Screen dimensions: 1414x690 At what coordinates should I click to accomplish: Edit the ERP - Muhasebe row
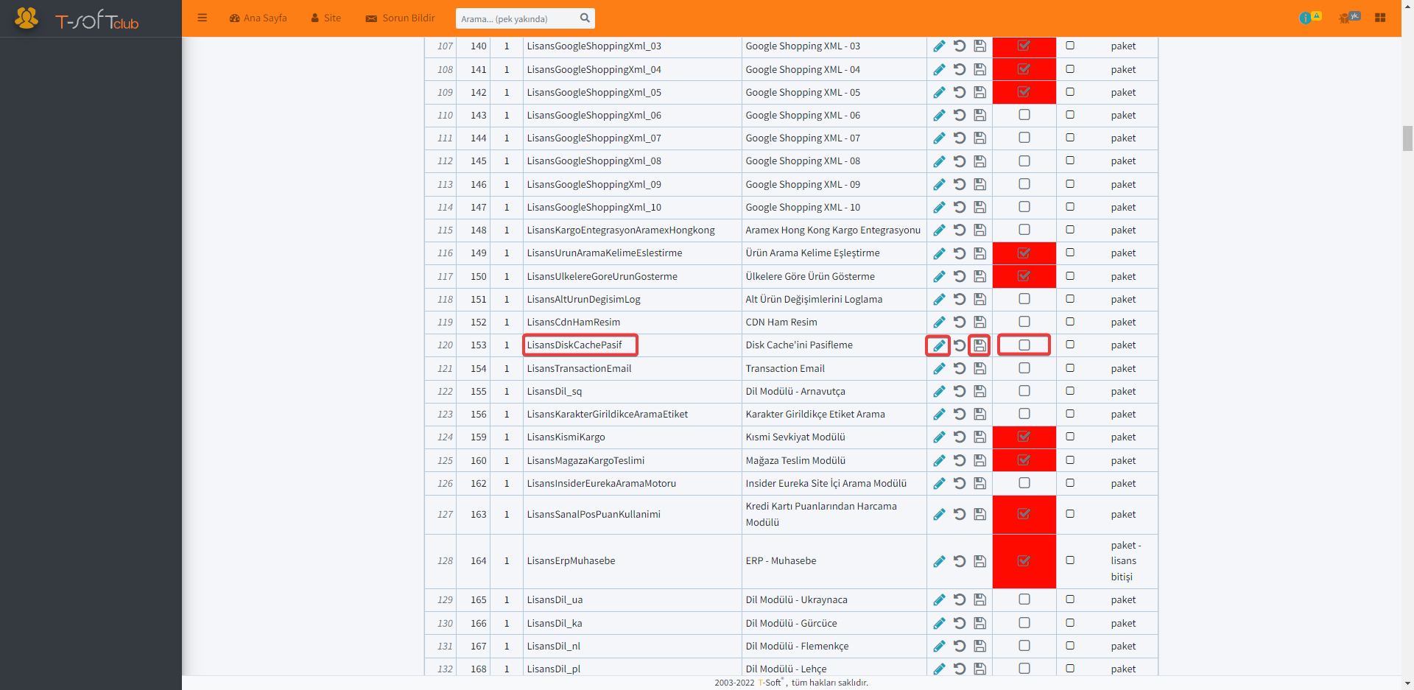[x=939, y=561]
